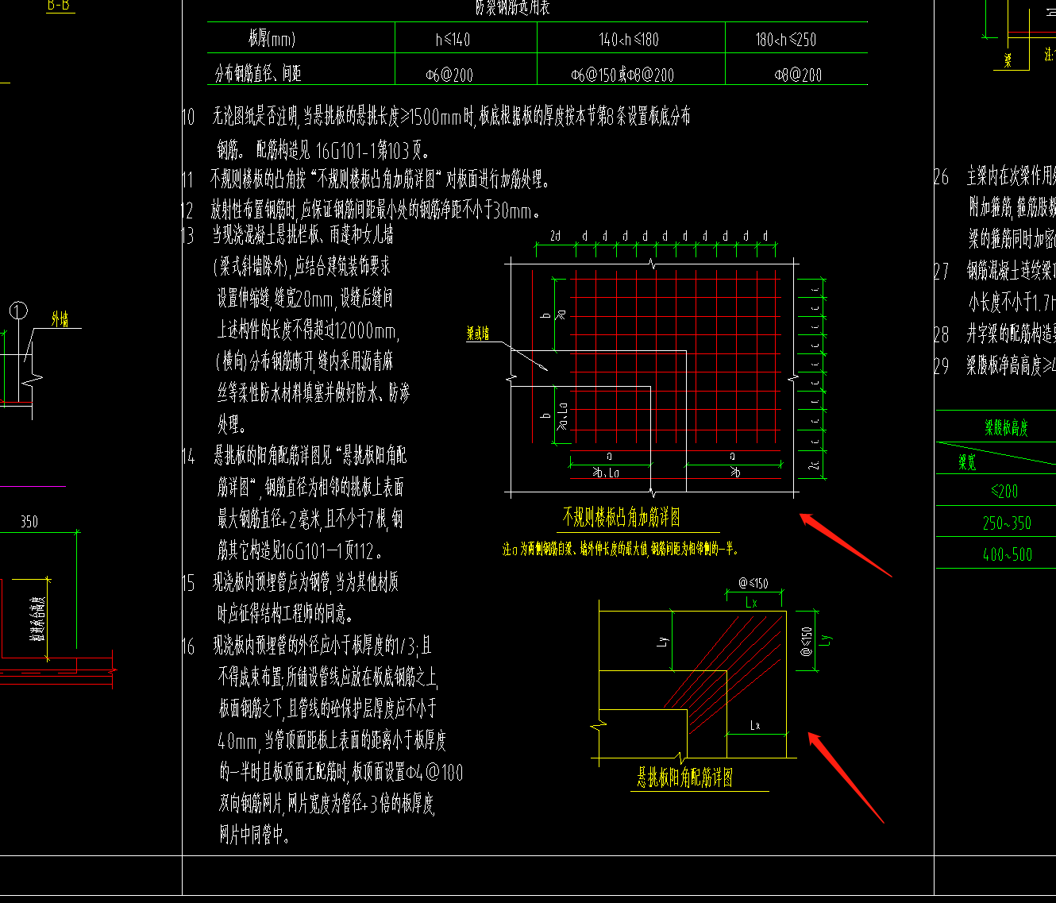Click the line "时应征得结构工程师的同意"

(x=286, y=614)
